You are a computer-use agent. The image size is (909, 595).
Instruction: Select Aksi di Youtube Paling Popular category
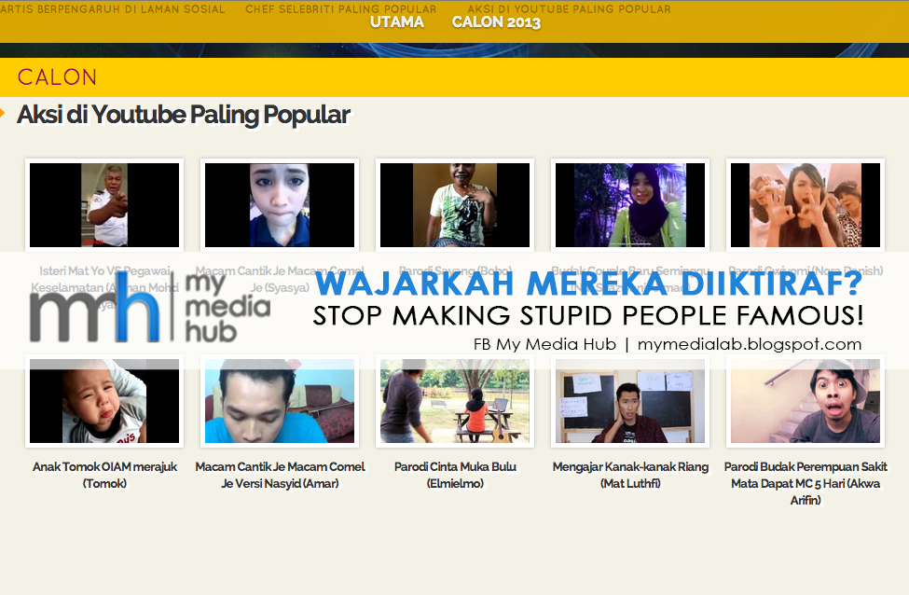click(569, 8)
